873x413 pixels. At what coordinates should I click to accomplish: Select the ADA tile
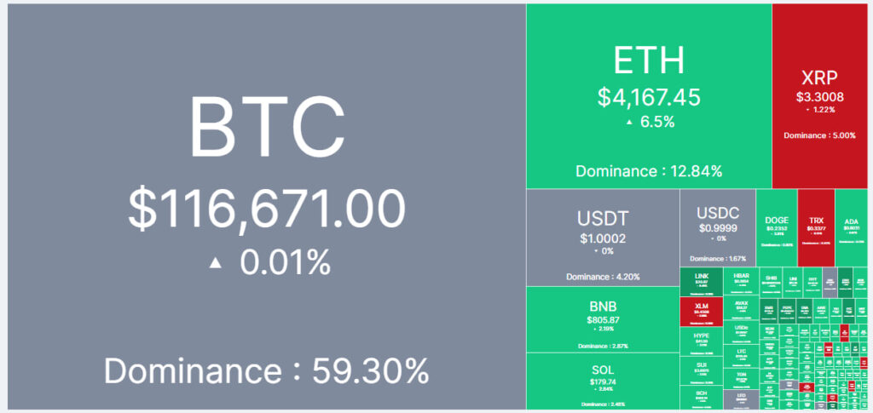click(851, 228)
